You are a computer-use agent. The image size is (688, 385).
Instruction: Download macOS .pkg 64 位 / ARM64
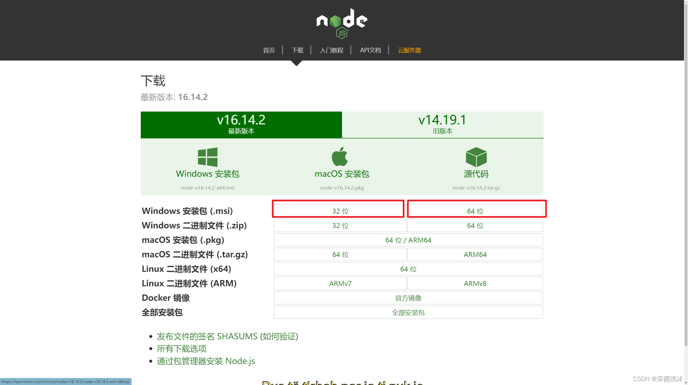click(x=408, y=240)
